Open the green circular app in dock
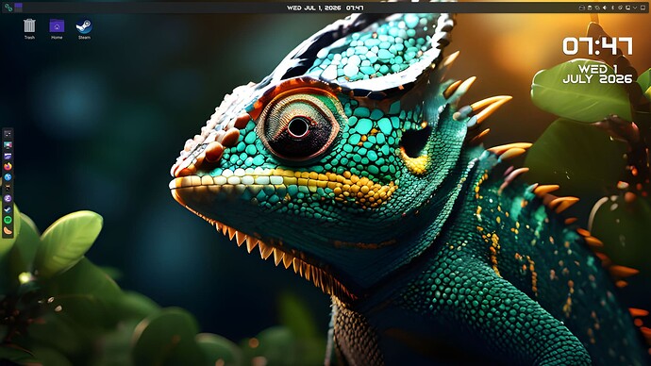 tap(8, 220)
